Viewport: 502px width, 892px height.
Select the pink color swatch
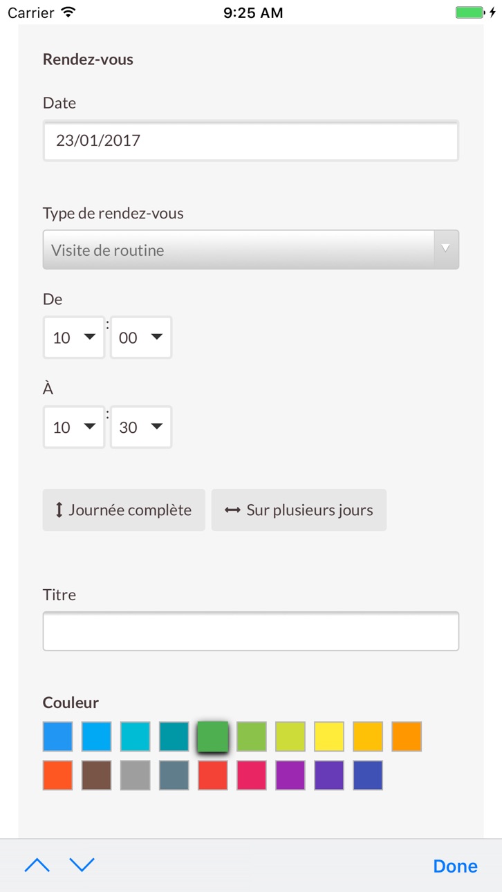pyautogui.click(x=252, y=775)
